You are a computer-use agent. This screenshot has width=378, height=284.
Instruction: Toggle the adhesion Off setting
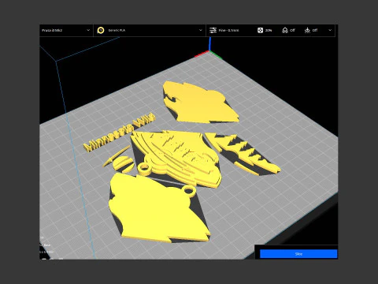pyautogui.click(x=315, y=30)
